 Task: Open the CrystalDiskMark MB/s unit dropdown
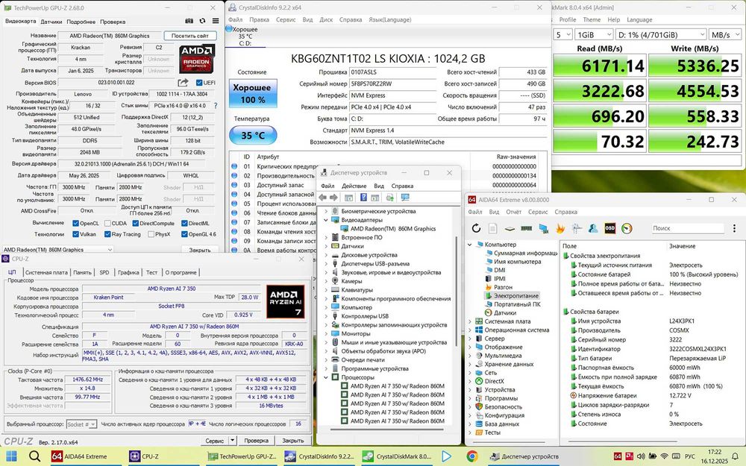click(x=725, y=35)
